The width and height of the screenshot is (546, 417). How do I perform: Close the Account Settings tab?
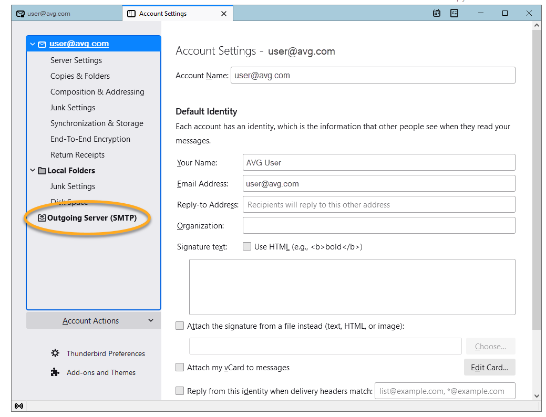(224, 14)
